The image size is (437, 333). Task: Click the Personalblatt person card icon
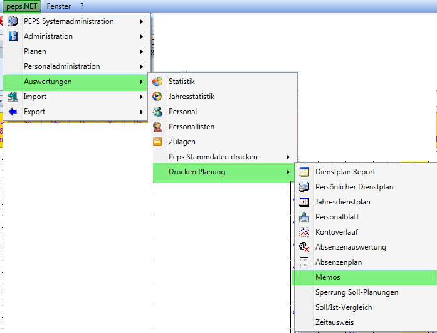(304, 217)
